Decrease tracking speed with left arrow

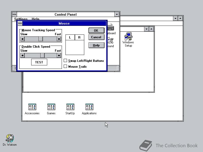point(23,39)
